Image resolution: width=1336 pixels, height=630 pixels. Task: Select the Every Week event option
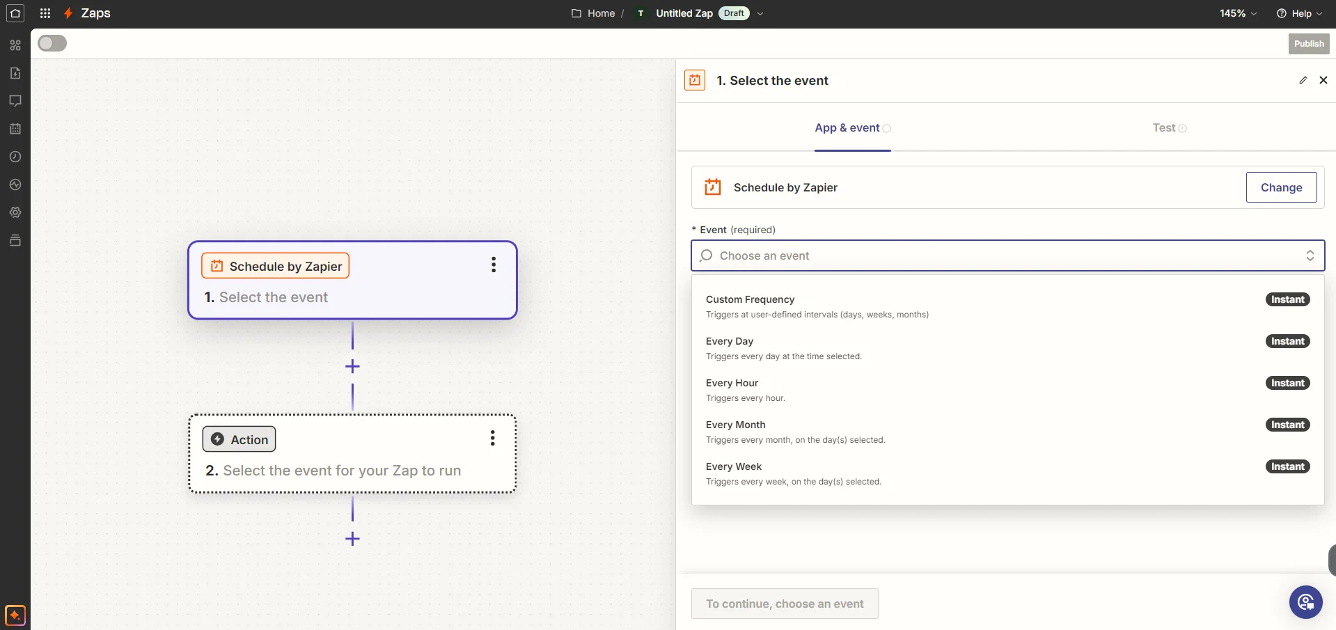[1007, 473]
